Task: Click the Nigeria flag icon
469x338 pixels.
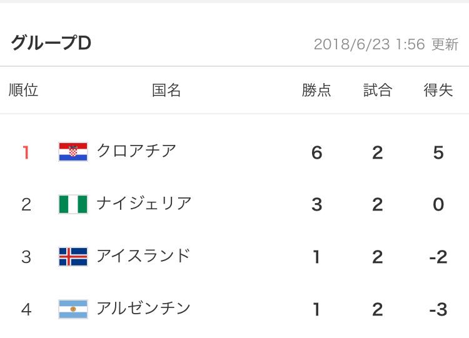Action: pos(73,204)
